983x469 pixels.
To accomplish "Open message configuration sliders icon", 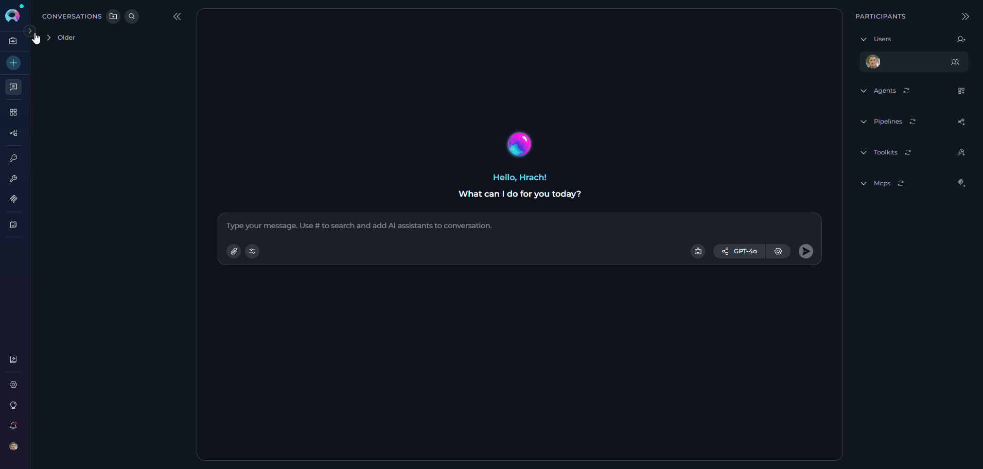I will coord(252,251).
